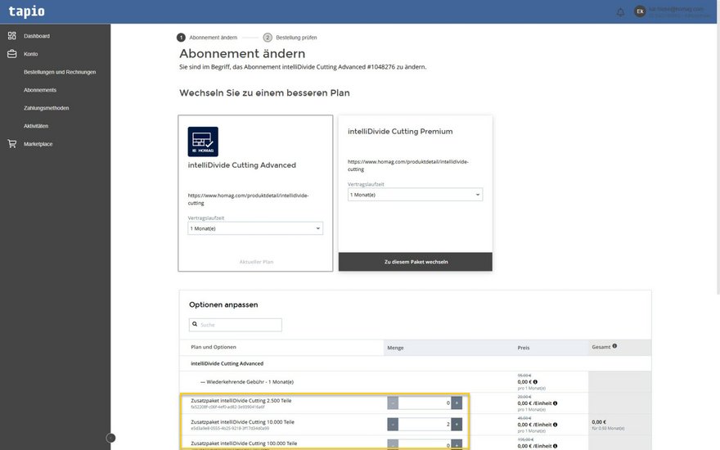Click the Dashboard grid icon
This screenshot has width=720, height=450.
point(11,36)
